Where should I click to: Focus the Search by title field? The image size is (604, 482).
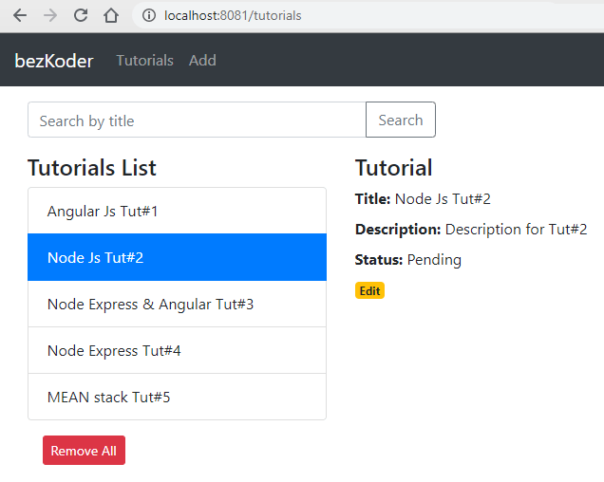coord(197,120)
